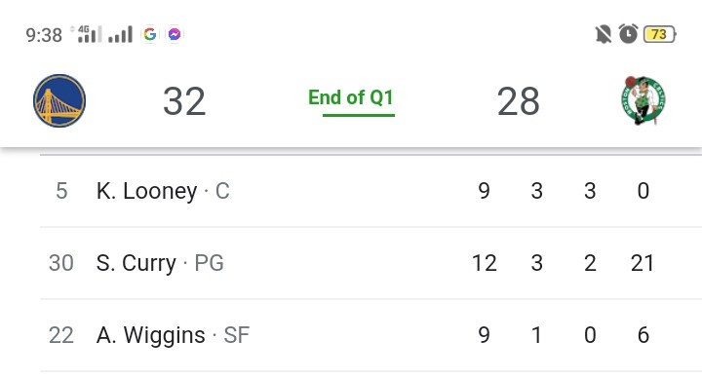This screenshot has width=702, height=378.
Task: Tap the battery level indicator
Action: pyautogui.click(x=659, y=34)
